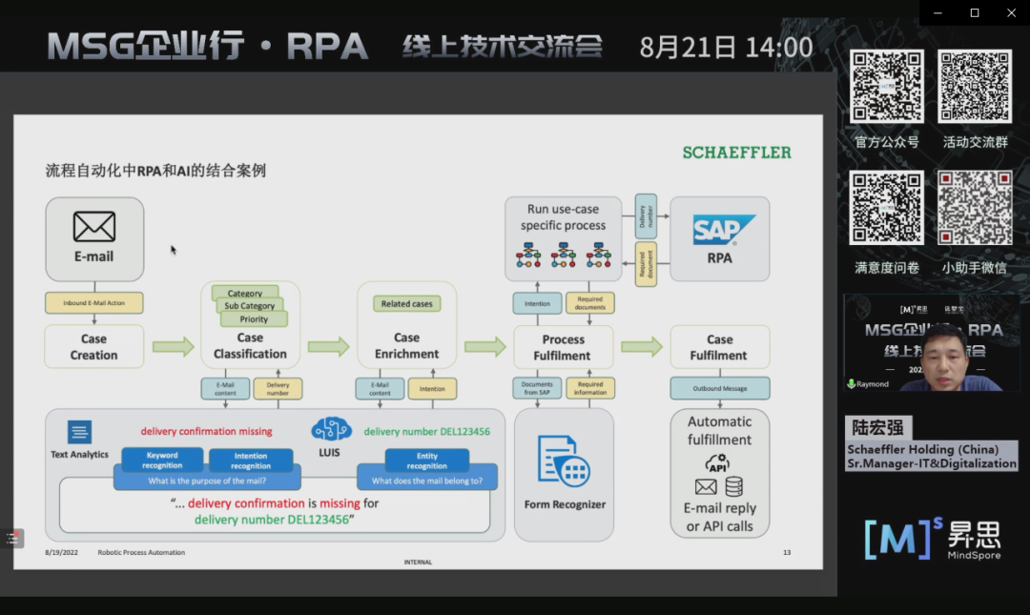Open the 满意度问卷 QR code
The image size is (1030, 615).
coord(887,209)
